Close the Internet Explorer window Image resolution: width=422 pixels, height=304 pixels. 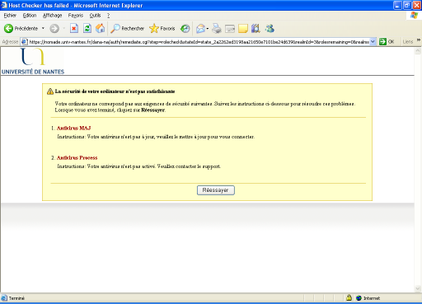pyautogui.click(x=416, y=5)
